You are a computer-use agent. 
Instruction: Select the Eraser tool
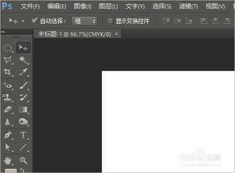coord(8,109)
